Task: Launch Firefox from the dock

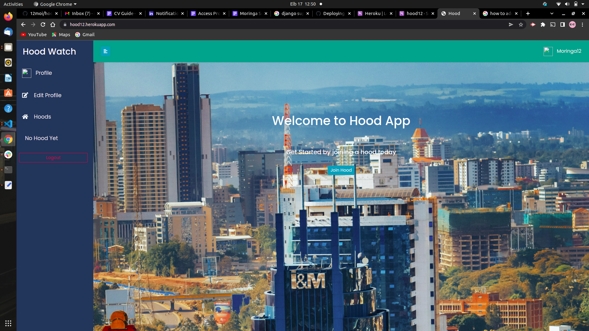Action: [x=8, y=17]
